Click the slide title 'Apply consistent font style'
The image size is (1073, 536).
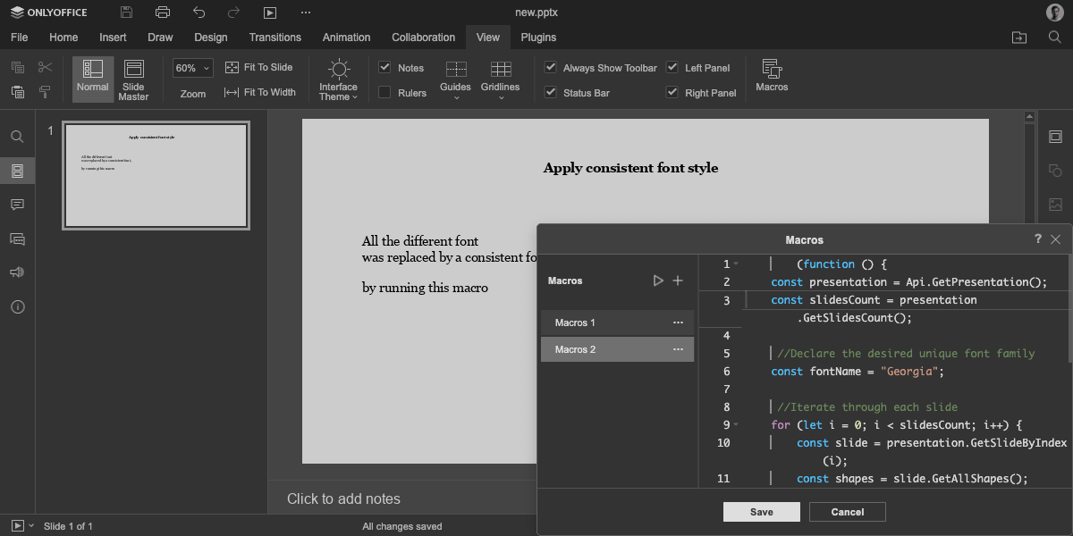click(630, 168)
